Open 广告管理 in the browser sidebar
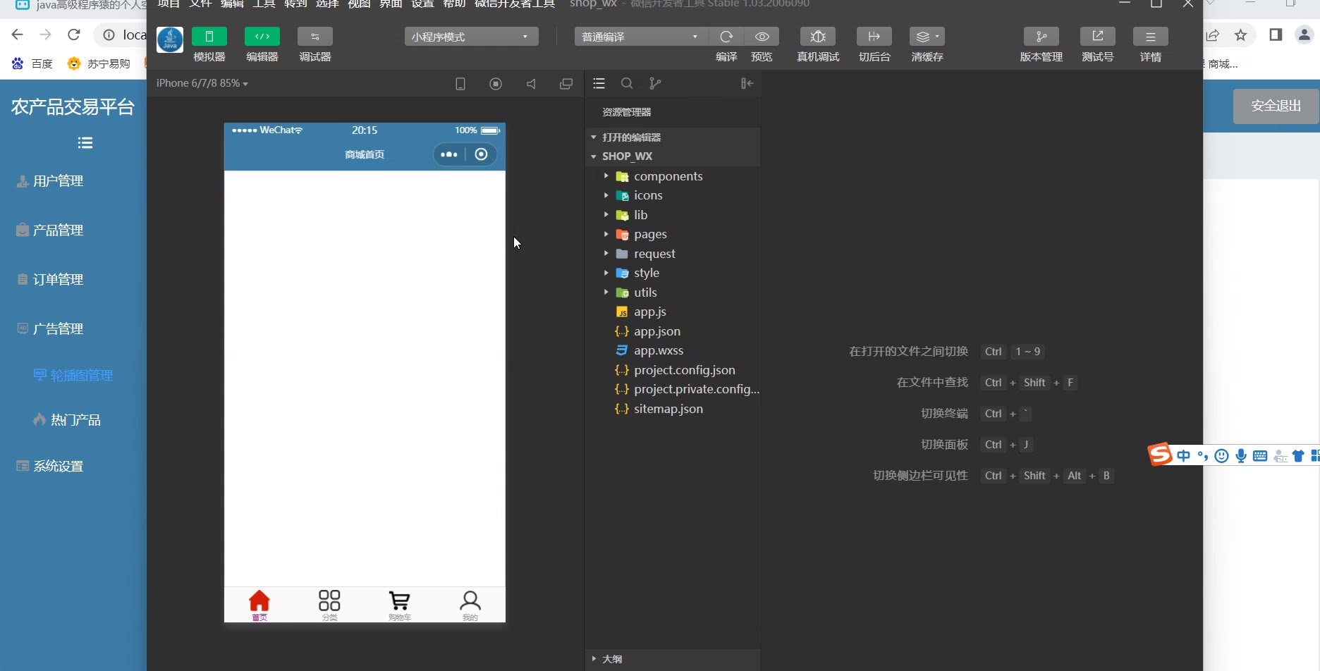This screenshot has width=1320, height=671. tap(50, 329)
